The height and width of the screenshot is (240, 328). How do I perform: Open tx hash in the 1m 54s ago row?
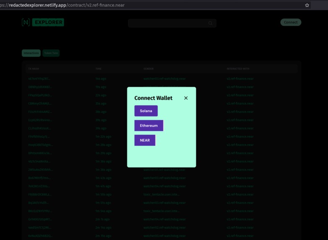pyautogui.click(x=40, y=211)
